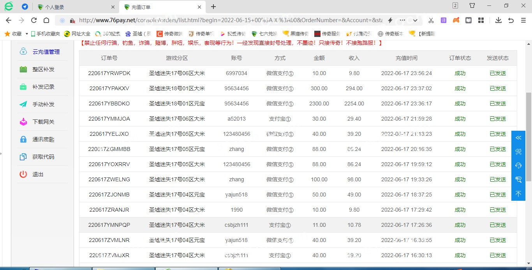Click the skin shirt icon in title bar

(x=472, y=5)
